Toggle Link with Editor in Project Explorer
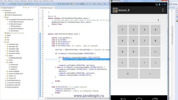178x100 pixels. tap(26, 7)
